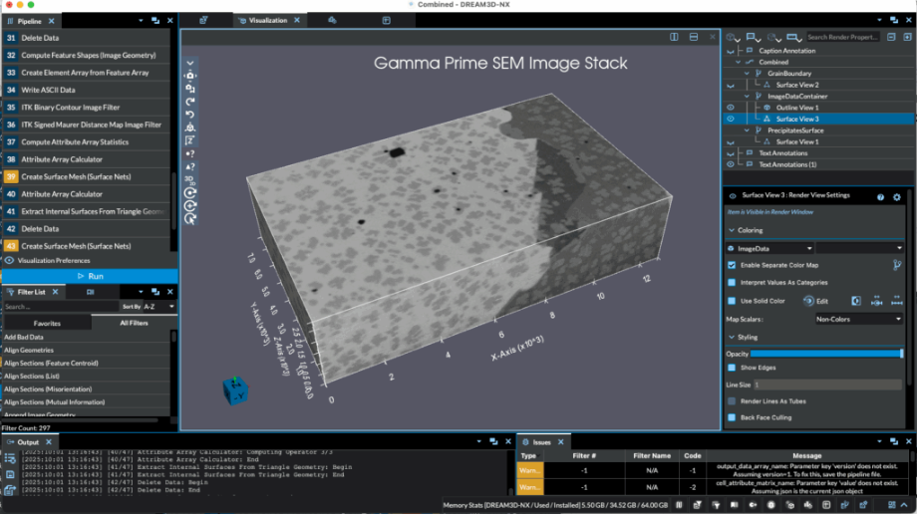This screenshot has width=917, height=515.
Task: Toggle Render Lines As Tubes checkbox
Action: pos(732,401)
